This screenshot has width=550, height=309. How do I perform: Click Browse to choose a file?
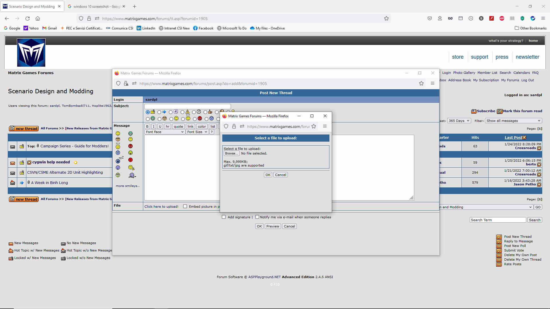click(231, 153)
